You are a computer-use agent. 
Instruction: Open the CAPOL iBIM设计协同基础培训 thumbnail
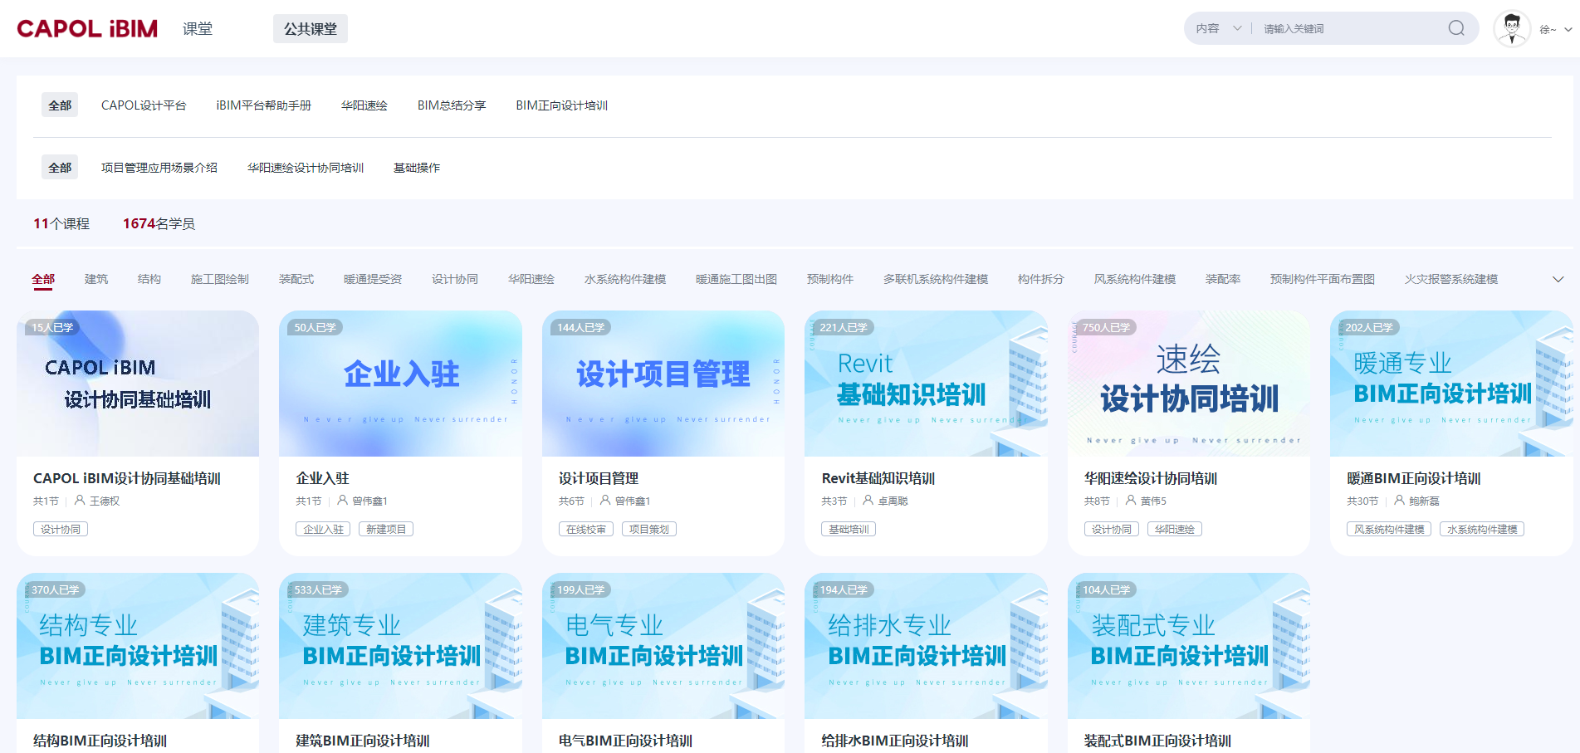(138, 384)
